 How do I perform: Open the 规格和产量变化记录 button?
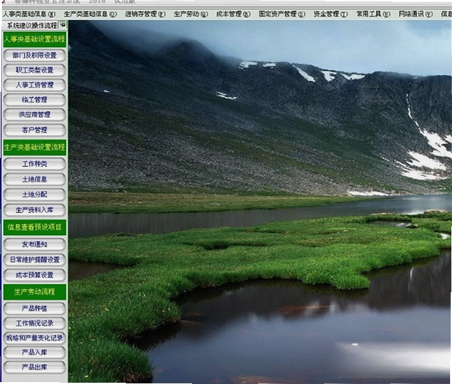[x=34, y=338]
